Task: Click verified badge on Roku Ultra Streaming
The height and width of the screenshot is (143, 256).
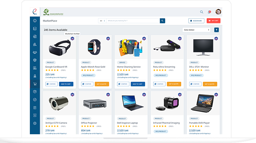Action: [x=180, y=39]
